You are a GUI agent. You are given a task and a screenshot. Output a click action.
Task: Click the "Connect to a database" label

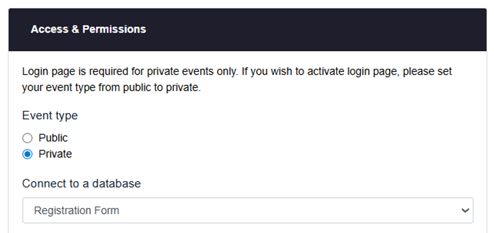[81, 184]
